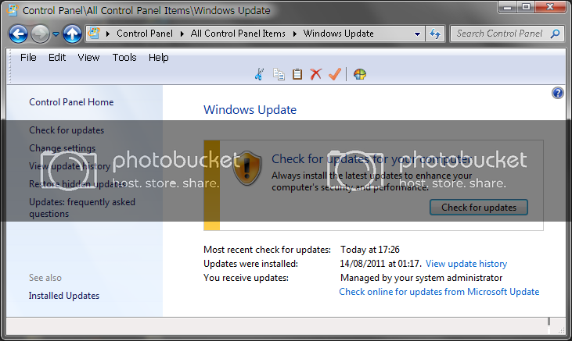Open the address bar history dropdown

coord(417,34)
